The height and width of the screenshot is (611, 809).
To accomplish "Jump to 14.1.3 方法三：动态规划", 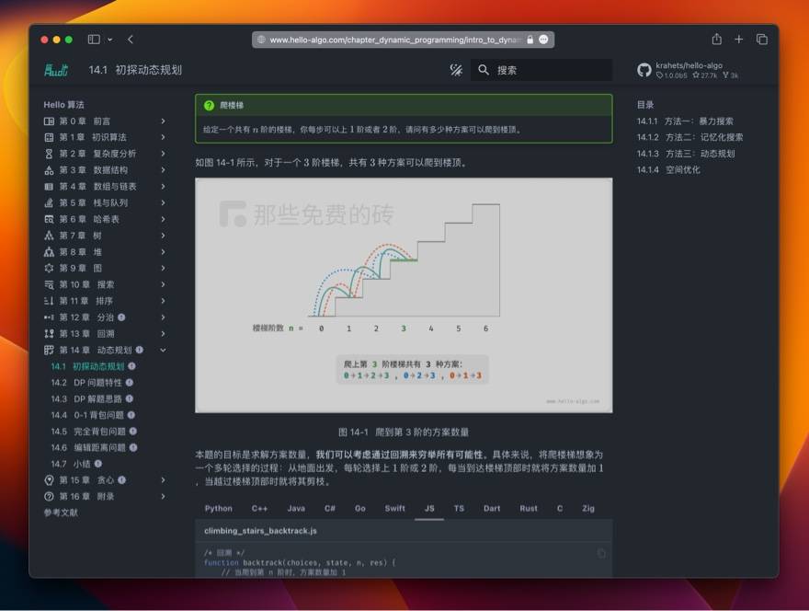I will (686, 154).
